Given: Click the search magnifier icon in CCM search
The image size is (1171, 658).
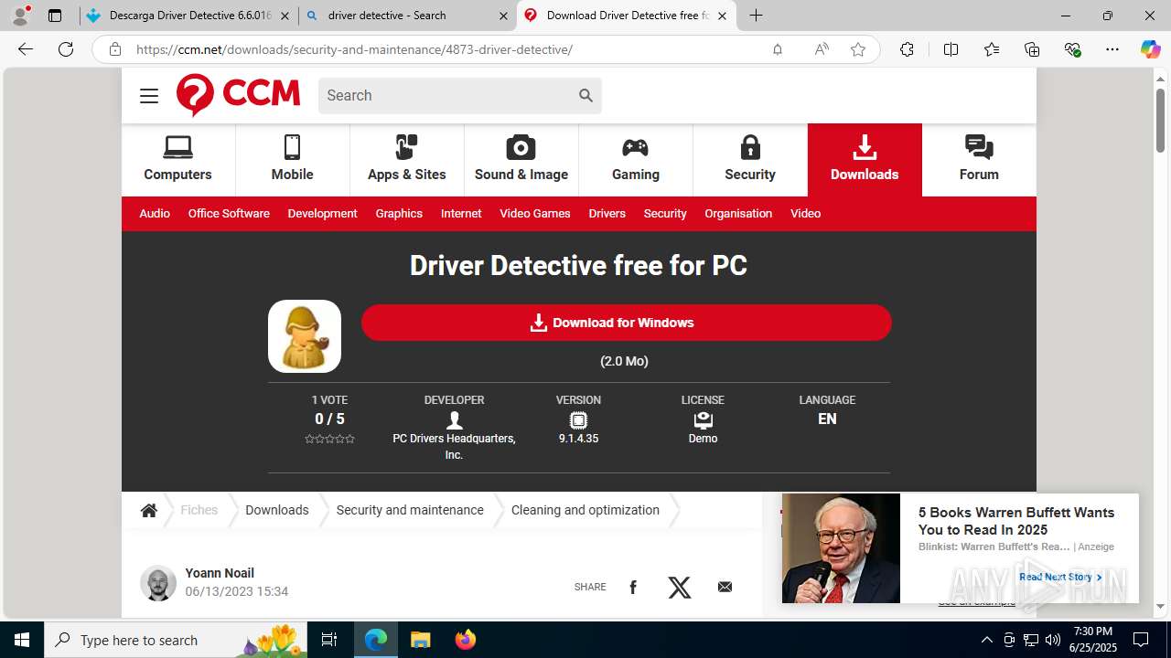Looking at the screenshot, I should click(x=585, y=95).
